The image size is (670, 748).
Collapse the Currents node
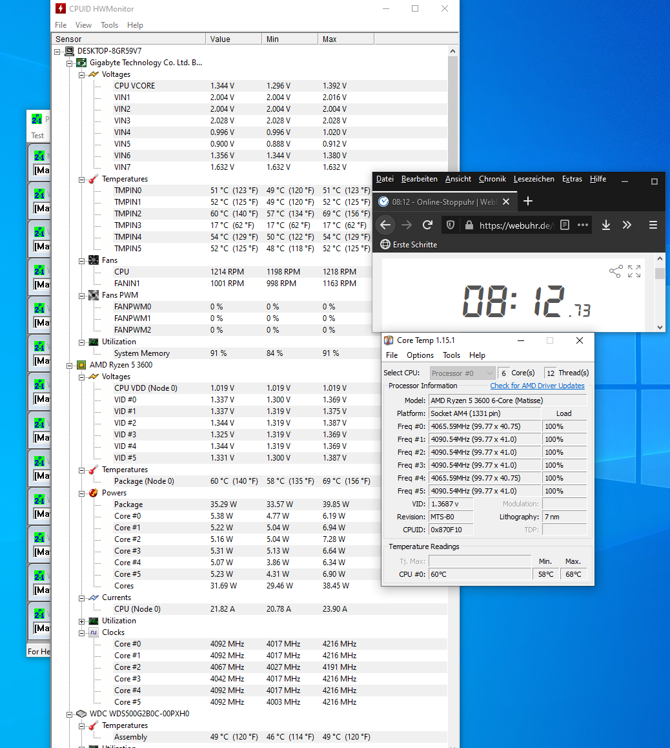(81, 598)
